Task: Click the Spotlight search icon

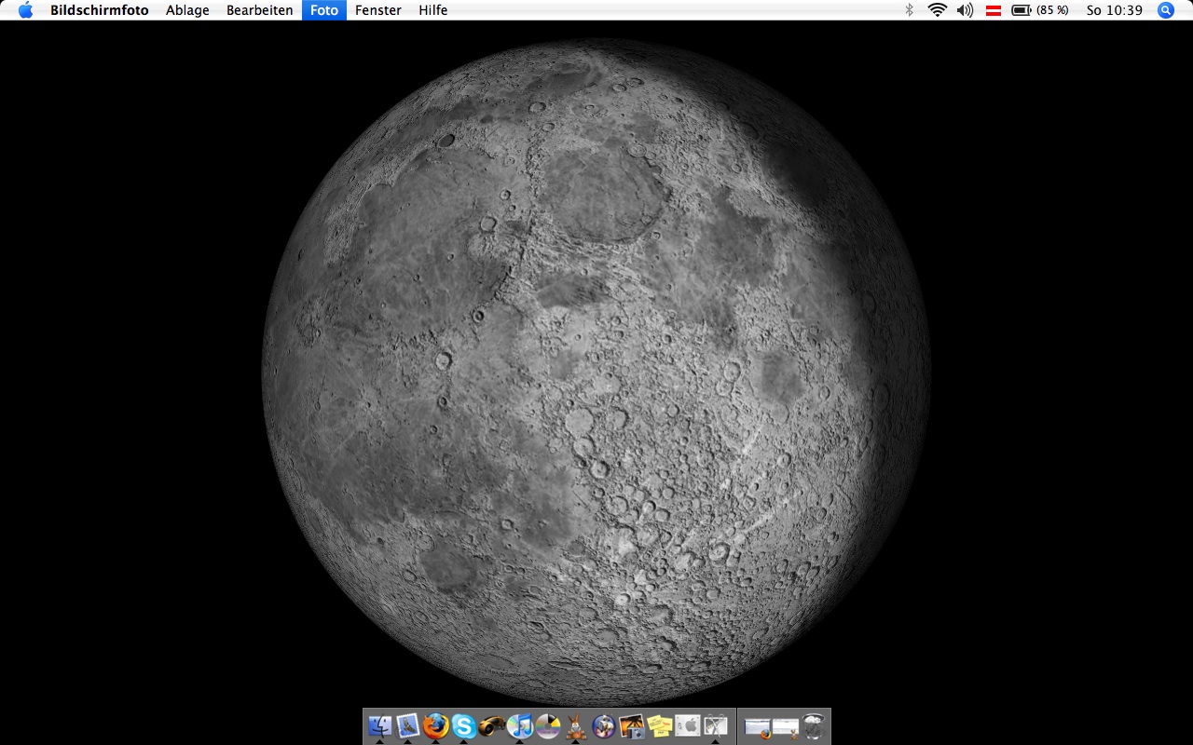Action: pyautogui.click(x=1165, y=10)
